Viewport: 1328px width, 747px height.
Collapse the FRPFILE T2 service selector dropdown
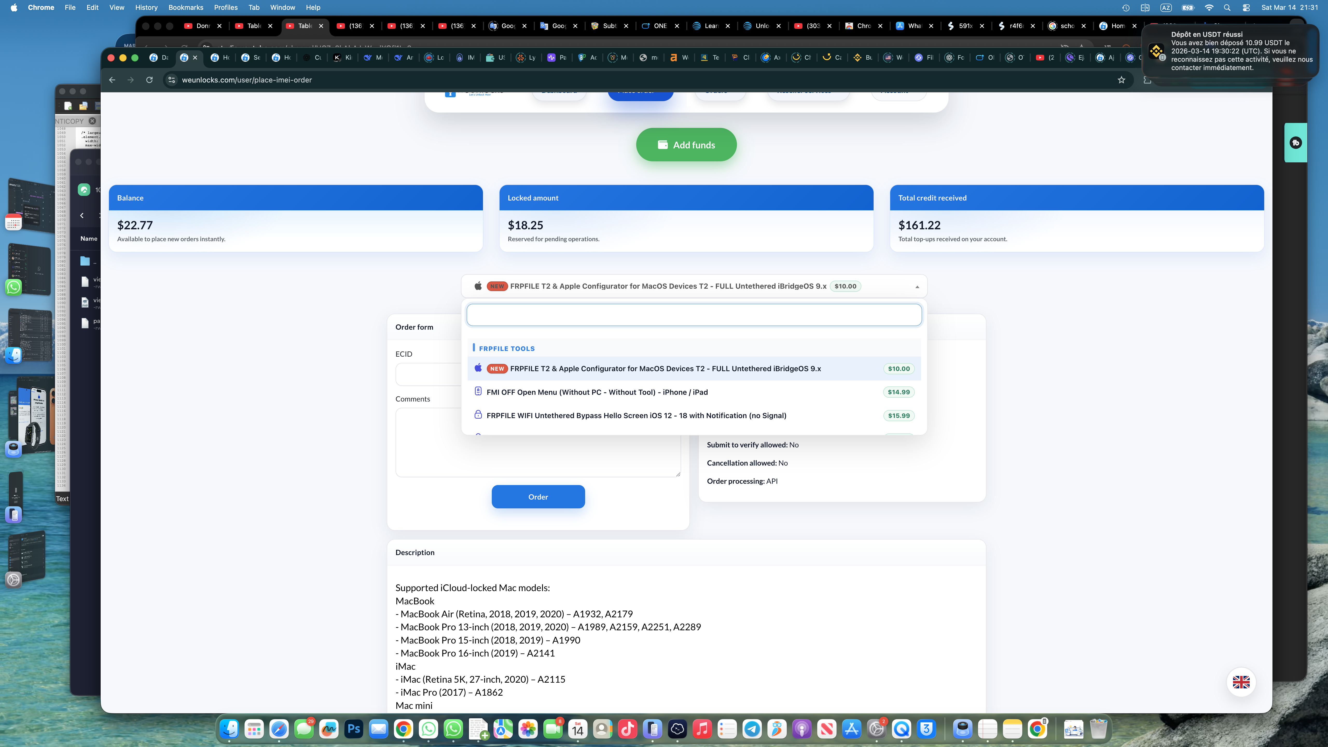(694, 286)
